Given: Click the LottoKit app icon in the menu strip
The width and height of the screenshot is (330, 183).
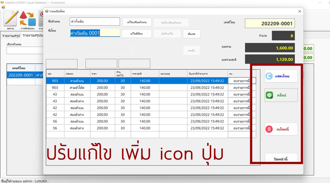Looking at the screenshot, I should pos(3,7).
